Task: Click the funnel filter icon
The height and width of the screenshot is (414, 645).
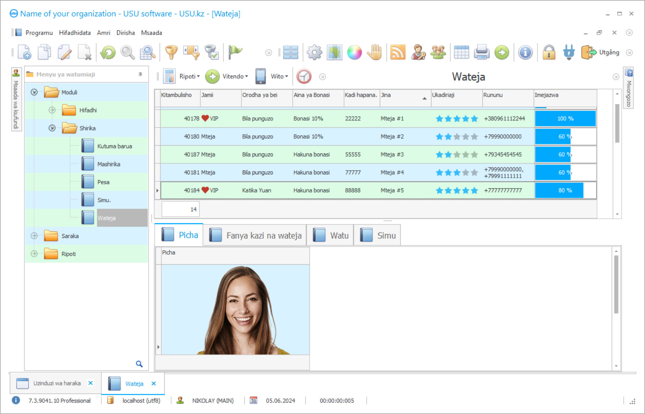Action: (x=171, y=53)
